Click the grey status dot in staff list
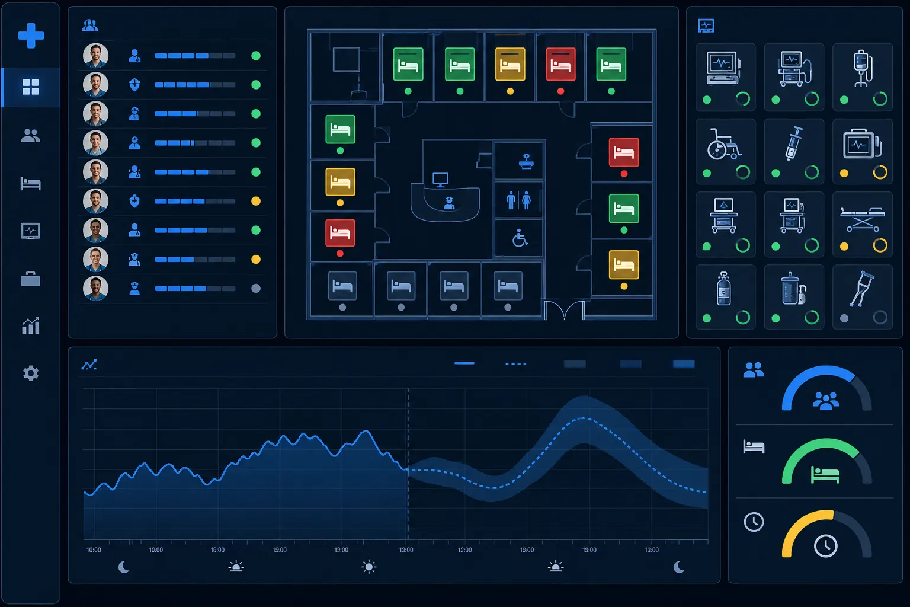 coord(256,288)
